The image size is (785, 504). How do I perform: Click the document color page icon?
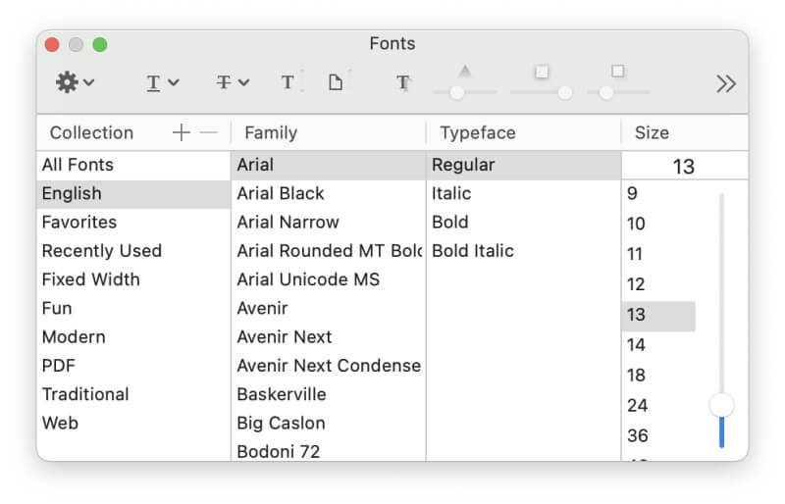point(337,82)
